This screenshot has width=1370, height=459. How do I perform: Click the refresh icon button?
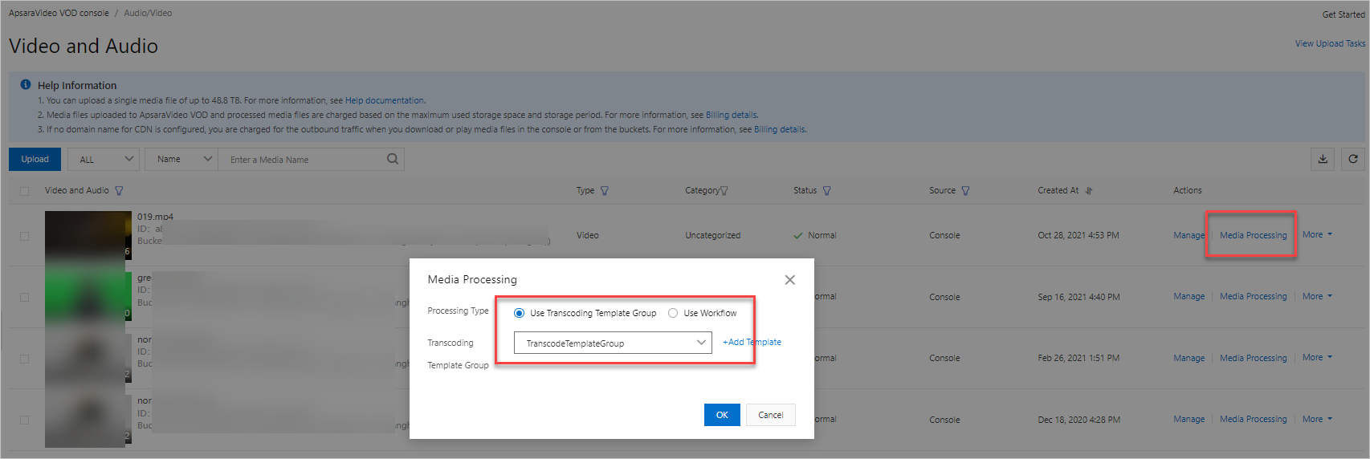click(x=1353, y=159)
